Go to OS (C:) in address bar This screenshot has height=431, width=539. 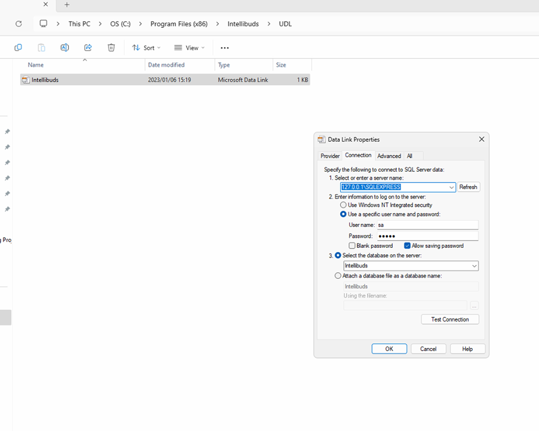coord(120,24)
